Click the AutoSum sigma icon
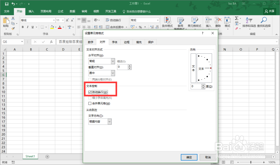 (x=237, y=18)
